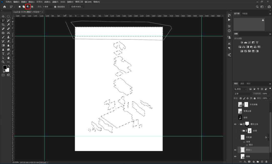Choose Subtract from Selection mode icon
The height and width of the screenshot is (164, 272).
(x=28, y=7)
